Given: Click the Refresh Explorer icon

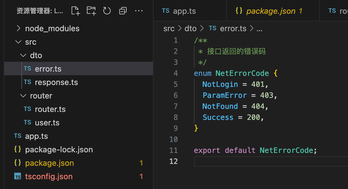Looking at the screenshot, I should (107, 10).
